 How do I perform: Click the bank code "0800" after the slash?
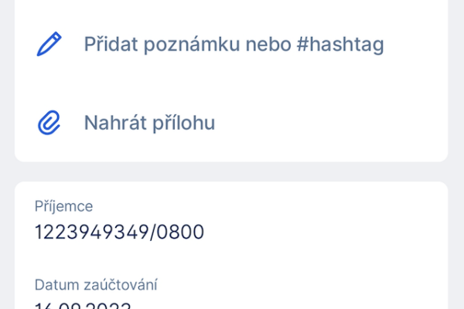[x=183, y=231]
